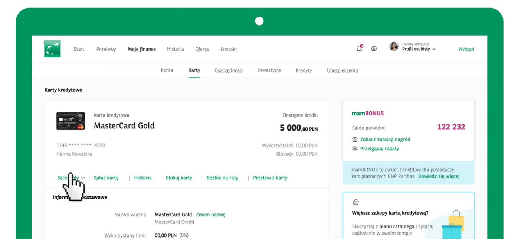The height and width of the screenshot is (239, 511).
Task: Collapse the Szczegóły section chevron
Action: pyautogui.click(x=83, y=178)
